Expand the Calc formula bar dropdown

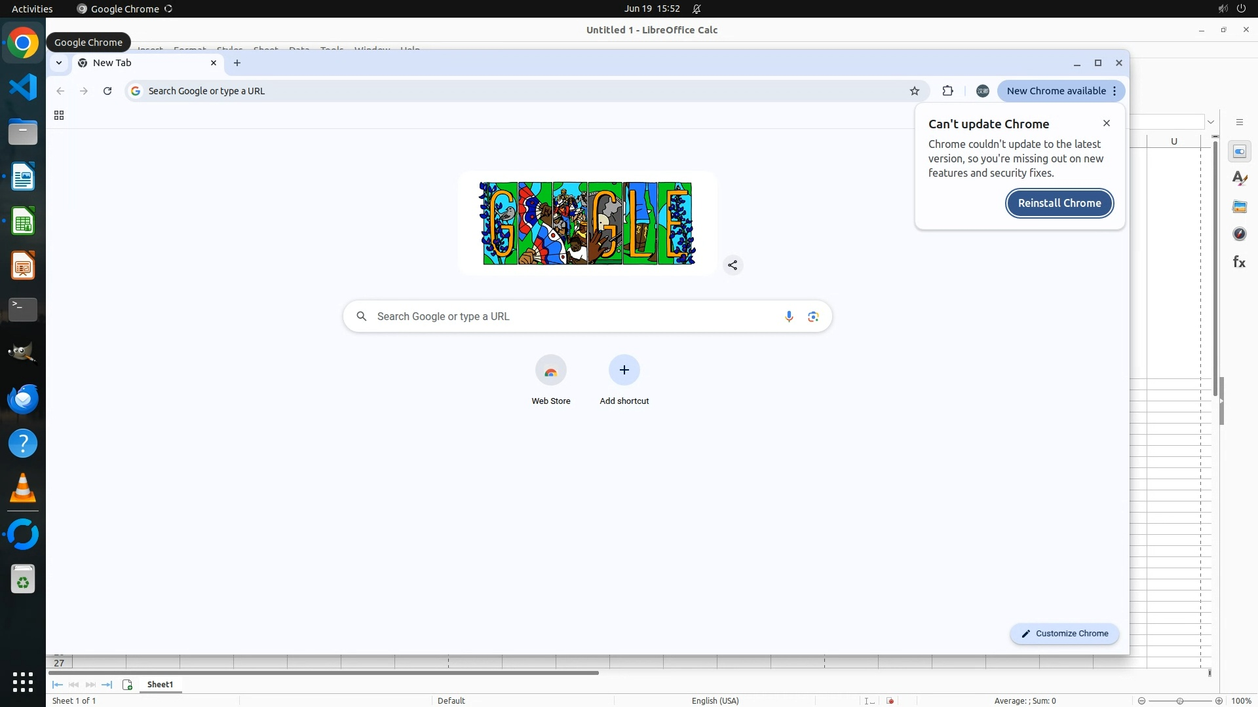pos(1211,122)
